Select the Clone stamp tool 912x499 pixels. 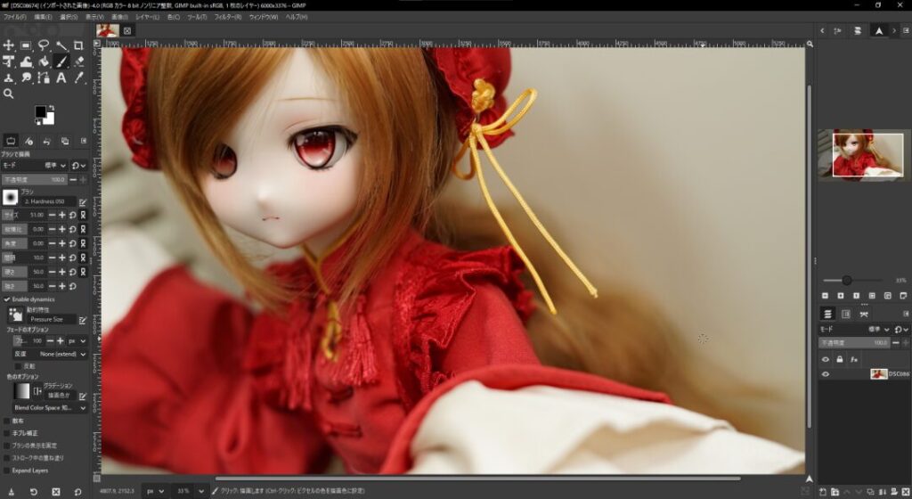point(9,78)
